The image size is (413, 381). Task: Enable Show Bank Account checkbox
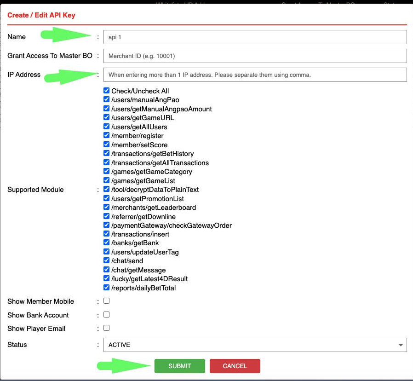[x=106, y=315]
